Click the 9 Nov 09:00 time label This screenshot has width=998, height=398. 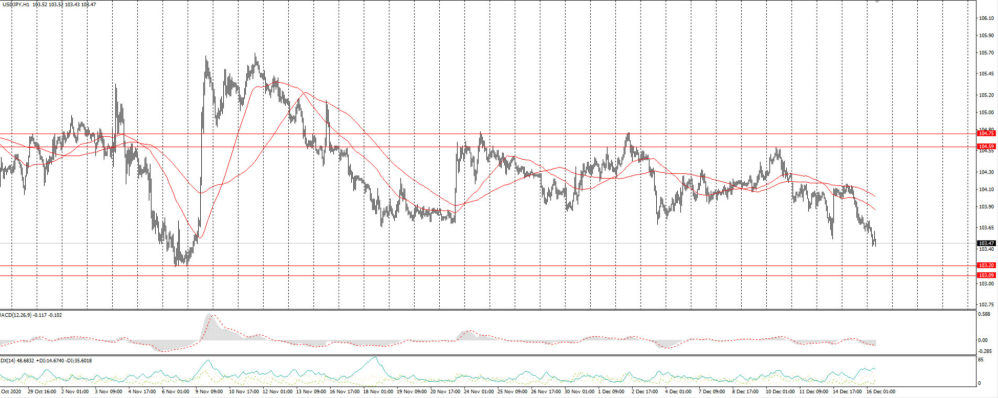click(x=209, y=392)
